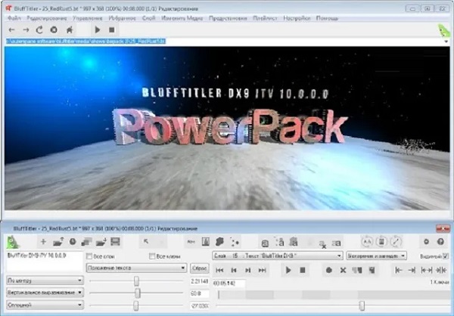This screenshot has width=454, height=316.
Task: Open the Редактирование menu
Action: coord(47,18)
